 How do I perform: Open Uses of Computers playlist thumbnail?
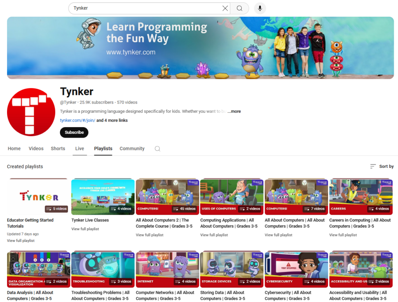[232, 197]
